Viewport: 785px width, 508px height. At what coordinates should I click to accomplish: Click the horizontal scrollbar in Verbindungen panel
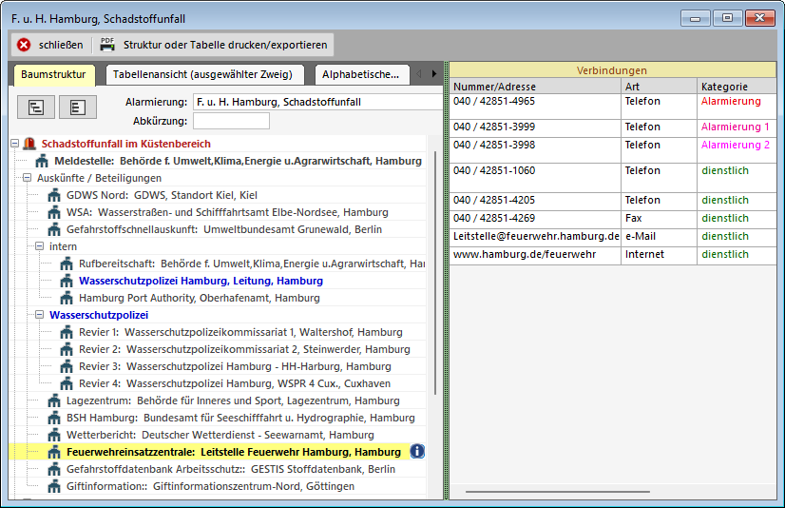558,493
